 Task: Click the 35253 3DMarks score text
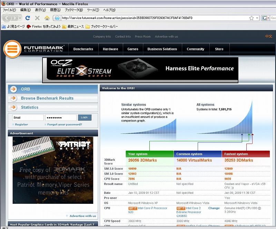(x=238, y=160)
